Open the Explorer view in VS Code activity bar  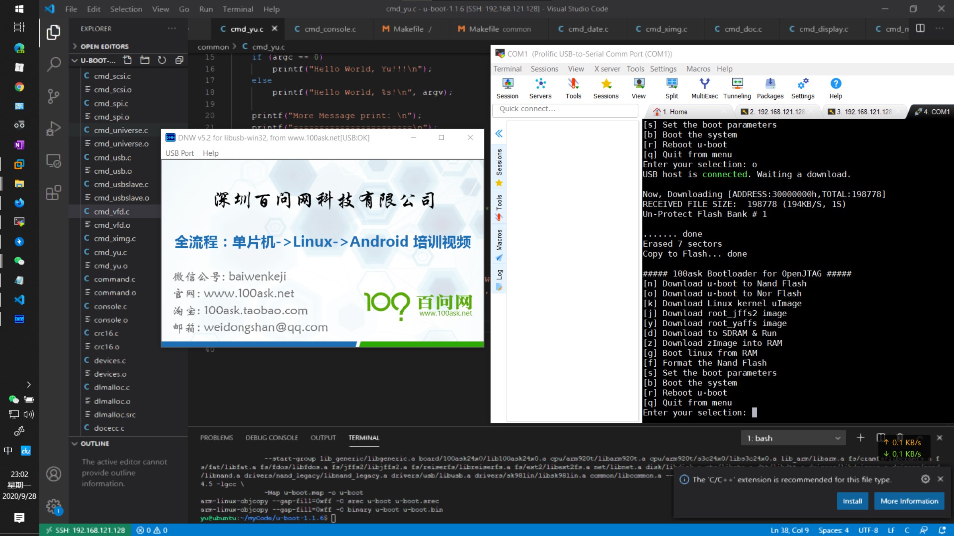[53, 32]
